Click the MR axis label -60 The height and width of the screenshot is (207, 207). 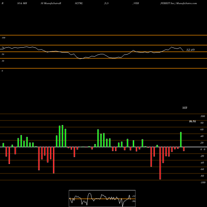pyautogui.click(x=202, y=169)
